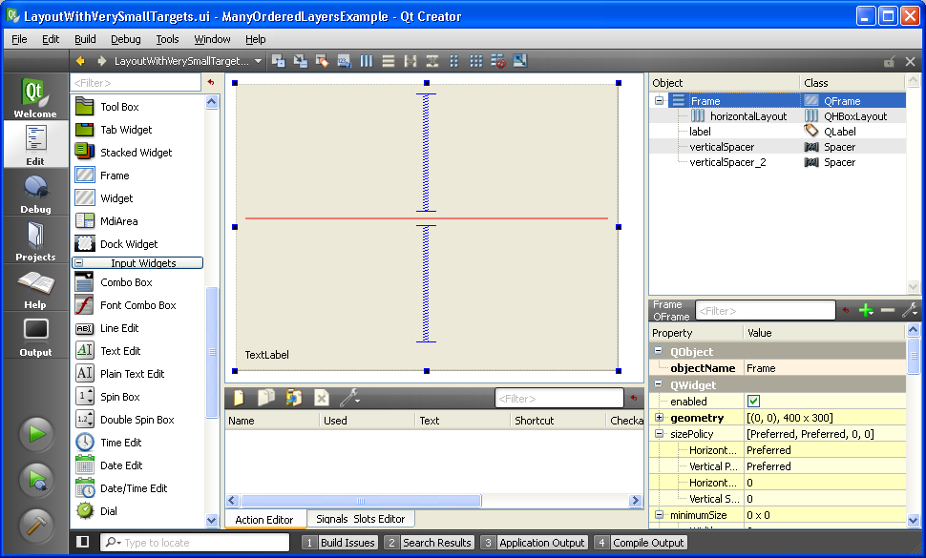
Task: Open Help mode book icon
Action: click(35, 288)
